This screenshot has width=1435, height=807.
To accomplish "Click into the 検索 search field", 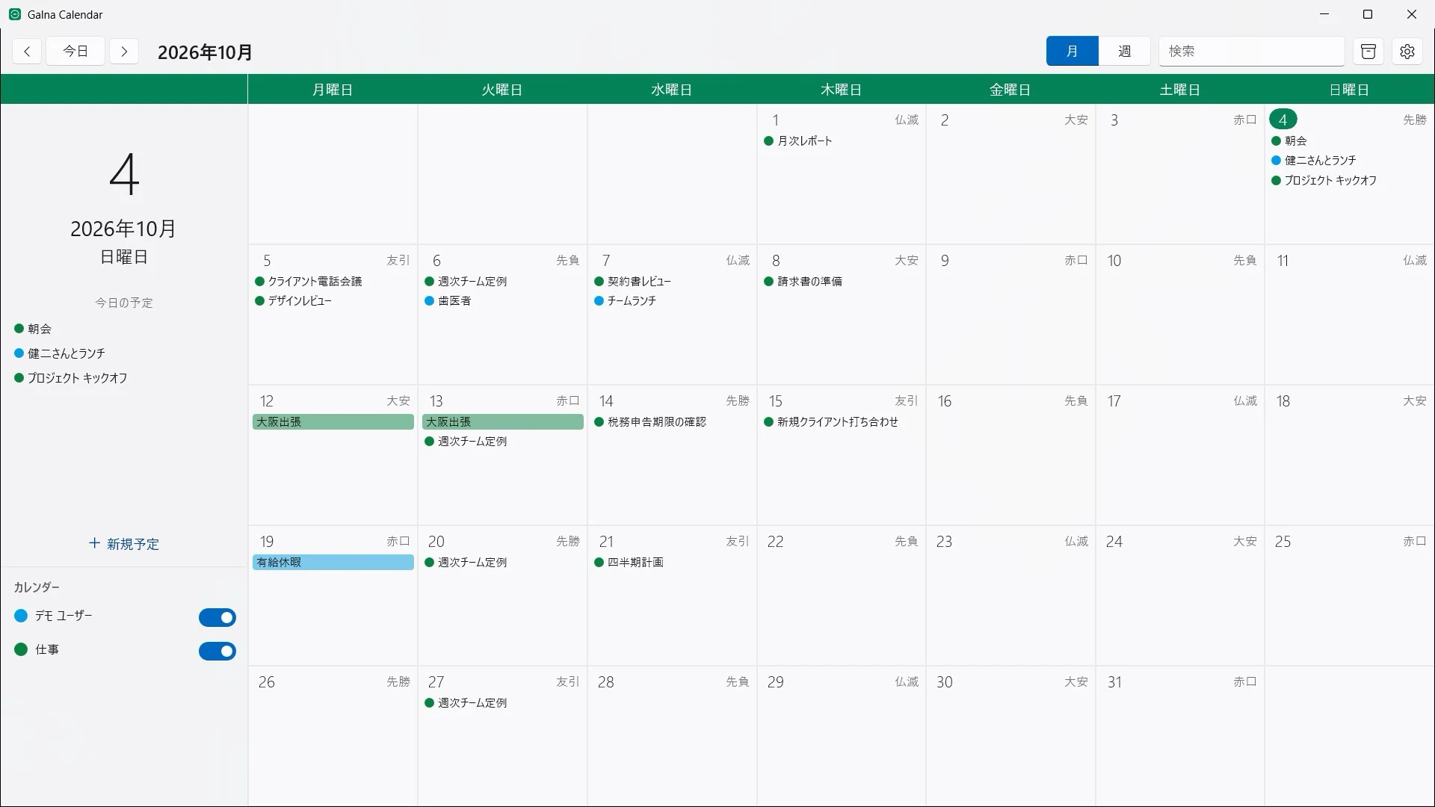I will pos(1252,52).
